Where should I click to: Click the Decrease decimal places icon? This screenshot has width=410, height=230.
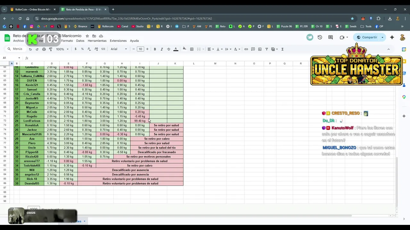click(89, 49)
